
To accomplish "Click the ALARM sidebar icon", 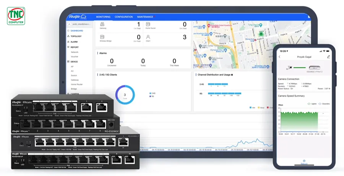I will coord(68,42).
